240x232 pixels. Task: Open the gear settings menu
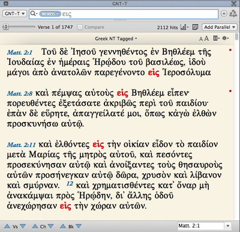point(226,38)
